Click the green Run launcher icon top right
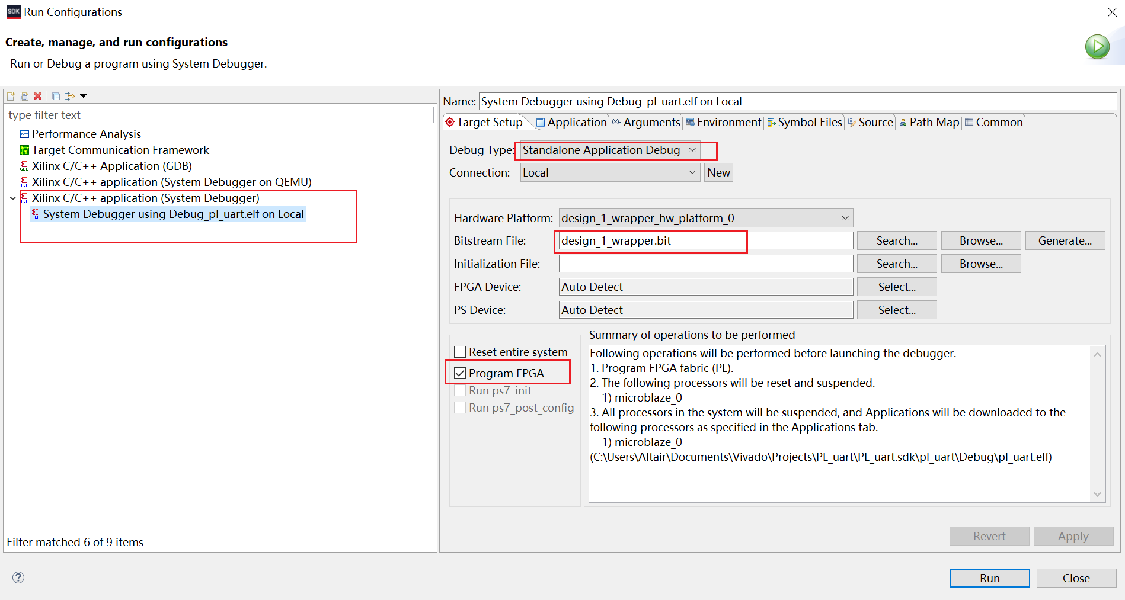Viewport: 1125px width, 600px height. coord(1097,46)
